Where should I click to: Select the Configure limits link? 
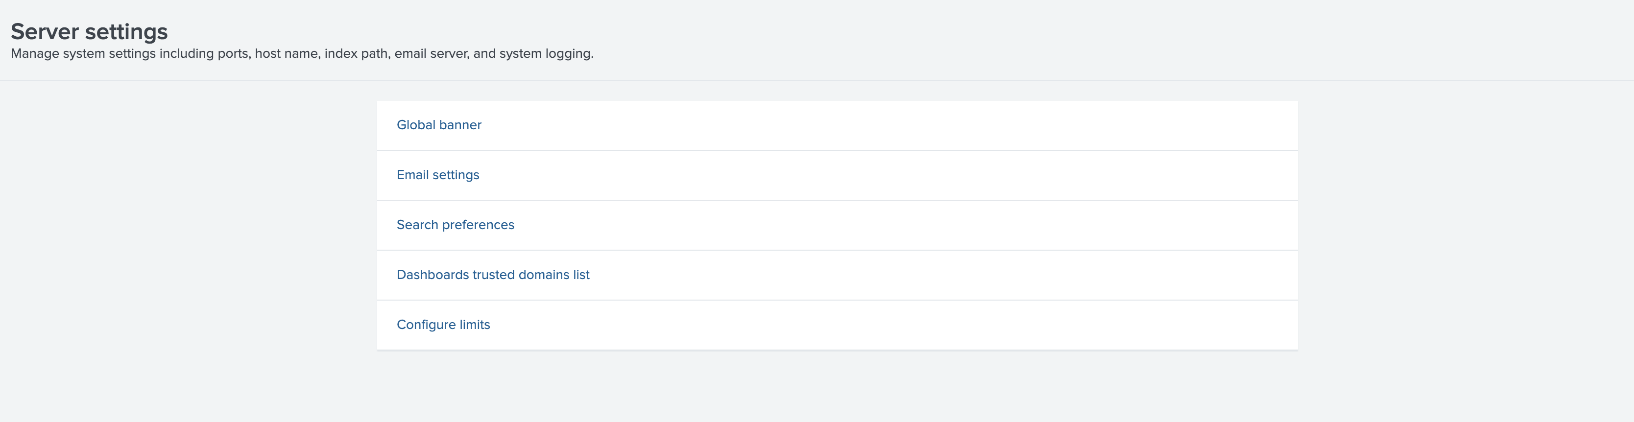[x=443, y=325]
